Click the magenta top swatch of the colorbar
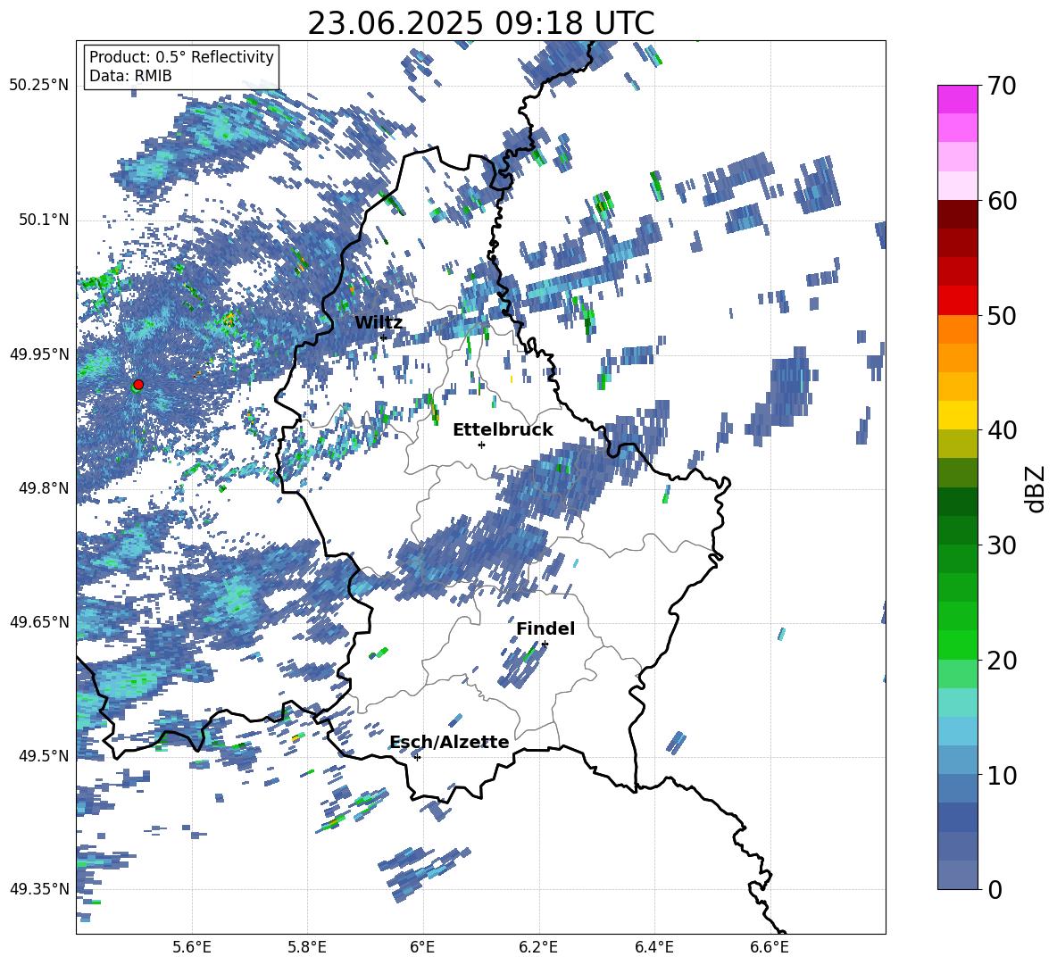Viewport: 1057px width, 965px height. tap(957, 99)
